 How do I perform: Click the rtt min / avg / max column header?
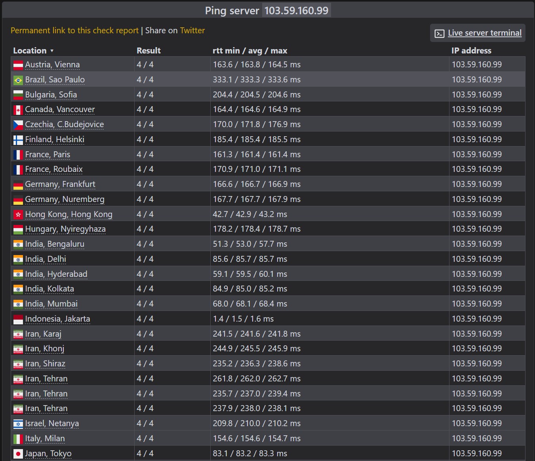pyautogui.click(x=250, y=51)
